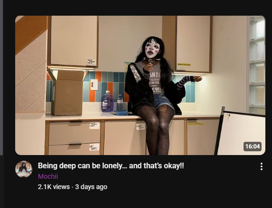
Task: Open the Mochii channel name link
Action: 48,176
